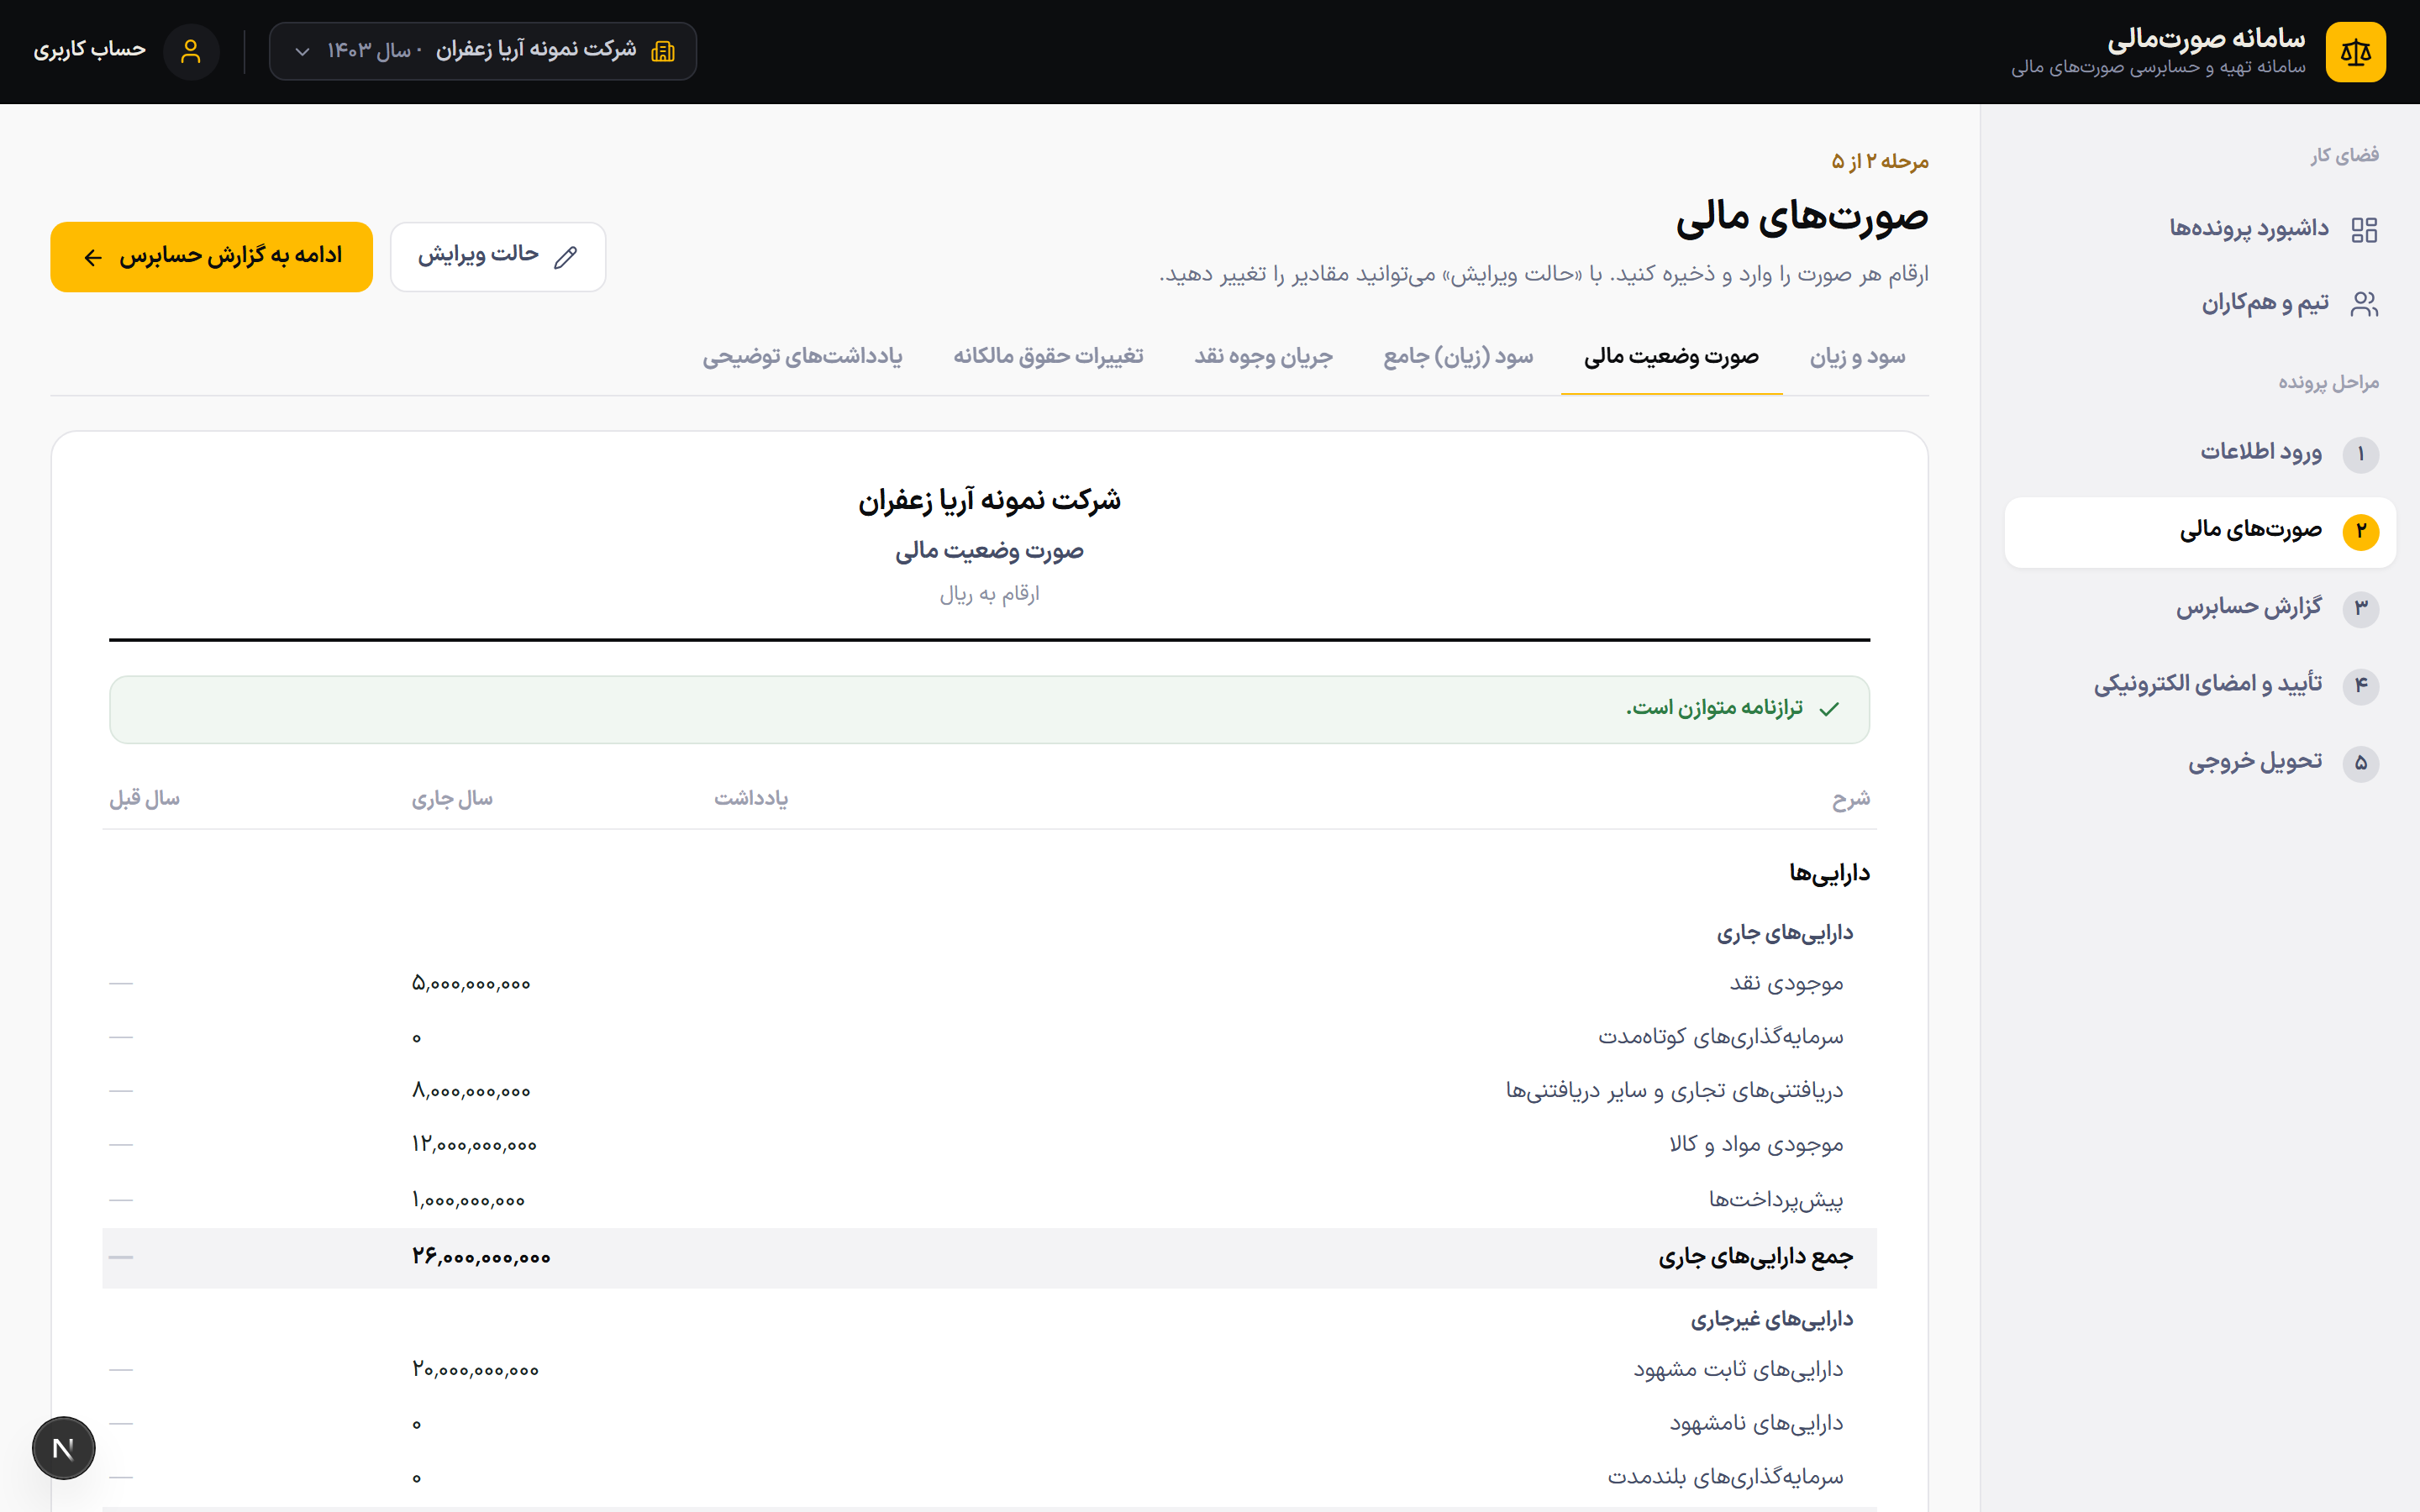Click the حالت ویرایش button
The image size is (2420, 1512).
pyautogui.click(x=498, y=257)
